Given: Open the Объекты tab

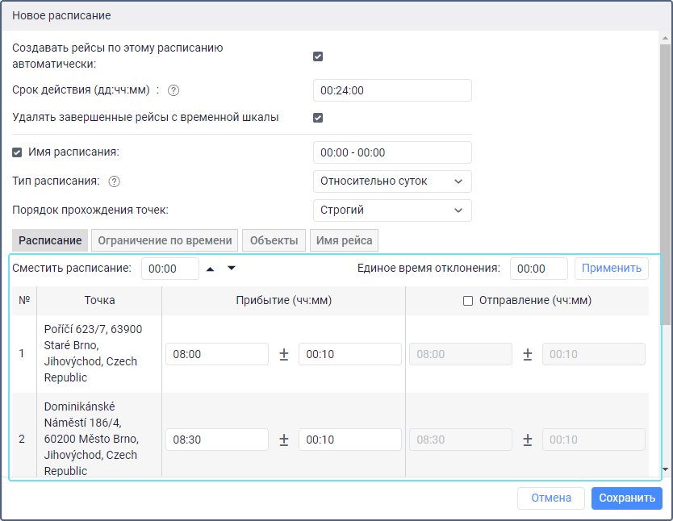Looking at the screenshot, I should [274, 240].
